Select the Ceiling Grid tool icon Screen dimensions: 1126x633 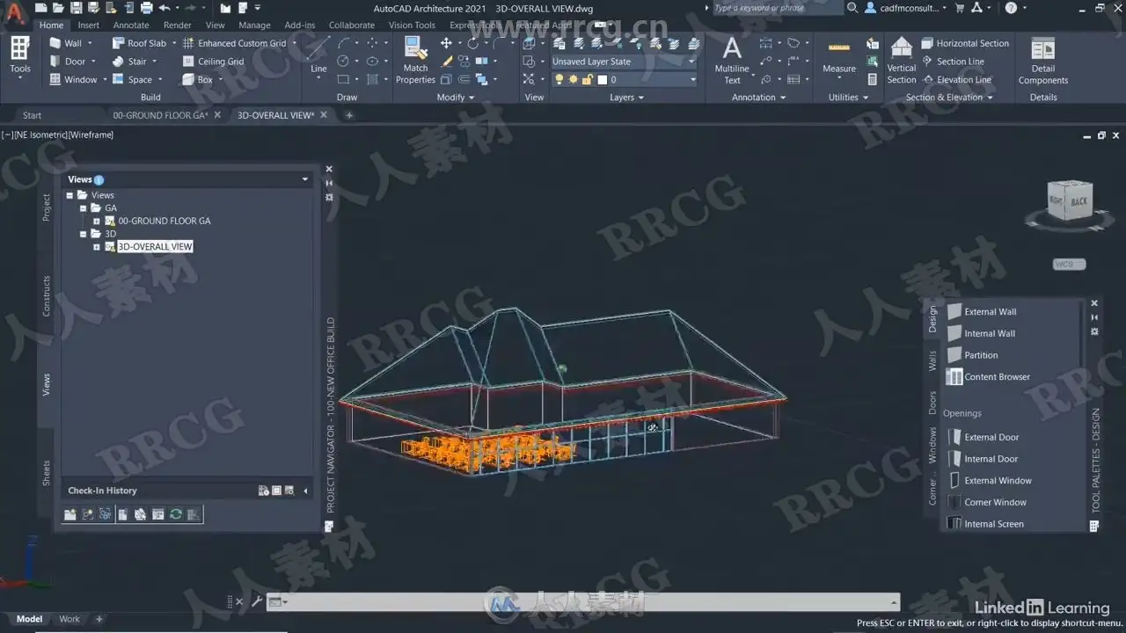(x=188, y=62)
